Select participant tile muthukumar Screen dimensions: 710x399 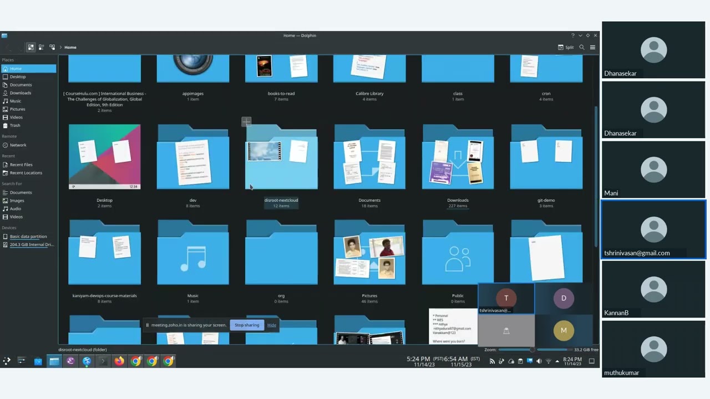click(x=653, y=349)
